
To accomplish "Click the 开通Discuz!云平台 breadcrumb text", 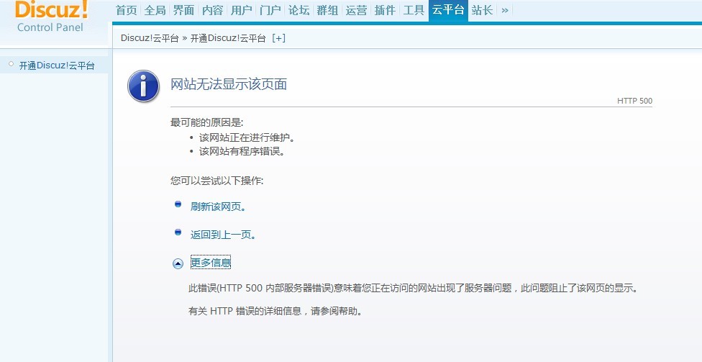I will pyautogui.click(x=228, y=38).
